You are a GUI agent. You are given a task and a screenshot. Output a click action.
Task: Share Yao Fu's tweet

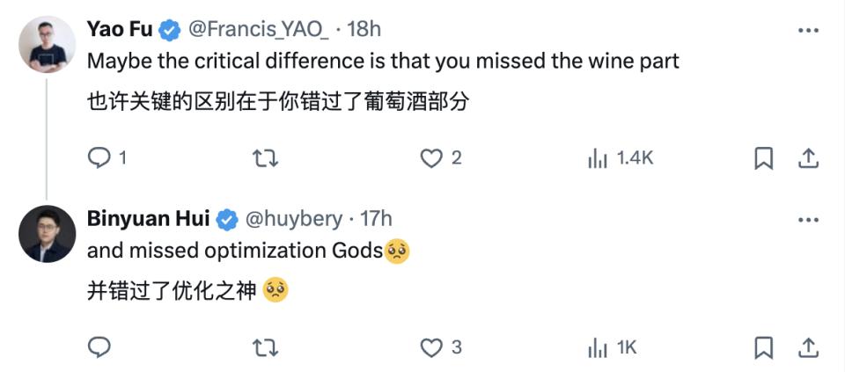pyautogui.click(x=808, y=158)
